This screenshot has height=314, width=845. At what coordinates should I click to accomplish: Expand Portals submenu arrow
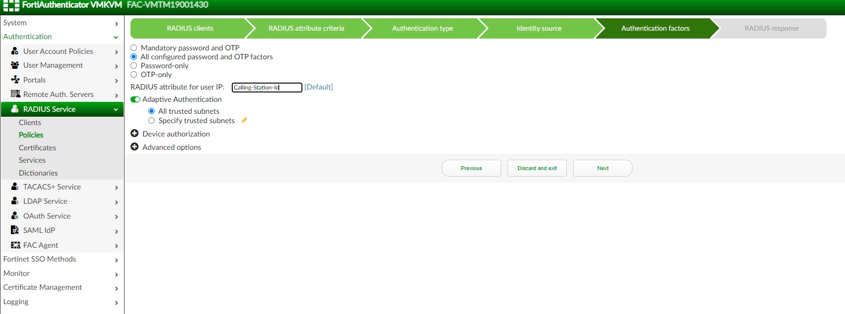pos(116,81)
